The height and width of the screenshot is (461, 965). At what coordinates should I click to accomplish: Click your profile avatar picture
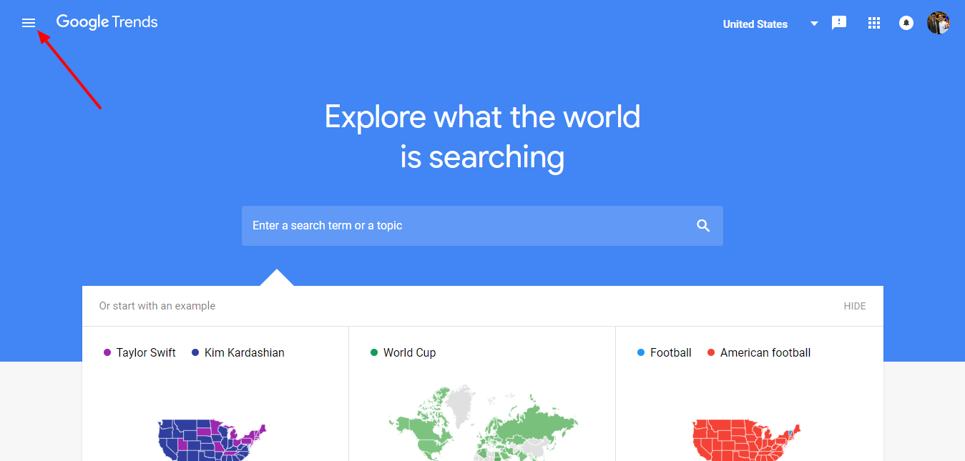(938, 22)
